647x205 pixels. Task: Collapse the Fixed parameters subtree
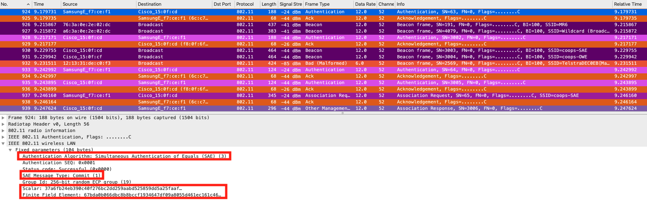click(10, 150)
